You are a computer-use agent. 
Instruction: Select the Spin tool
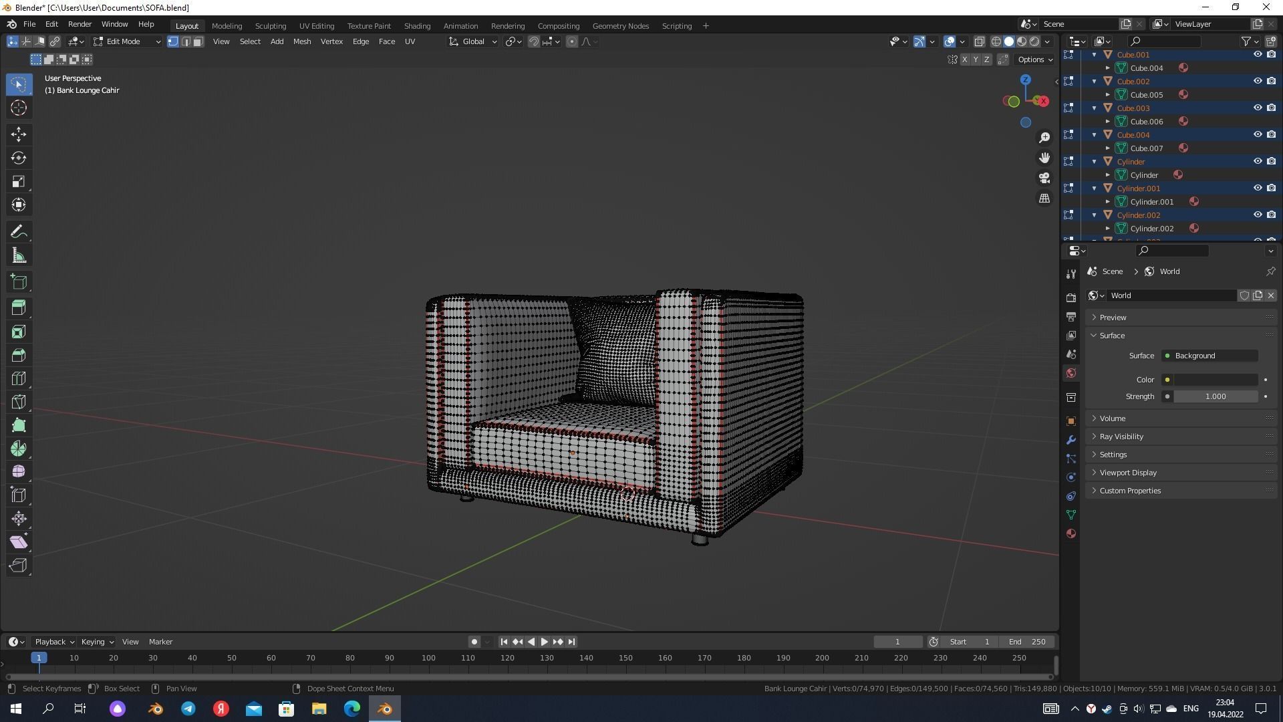click(19, 449)
